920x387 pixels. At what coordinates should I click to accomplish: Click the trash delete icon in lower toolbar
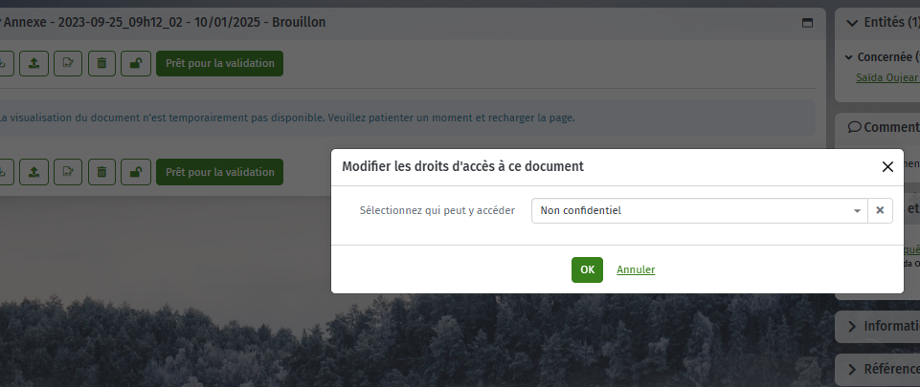tap(102, 172)
